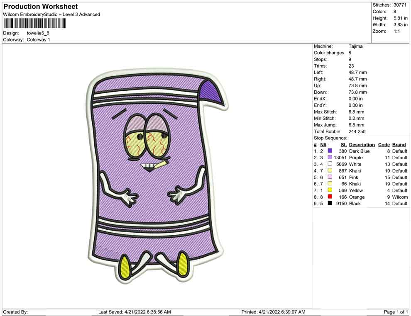The image size is (411, 316).
Task: Click the Up value '73.8 mm'
Action: (358, 85)
